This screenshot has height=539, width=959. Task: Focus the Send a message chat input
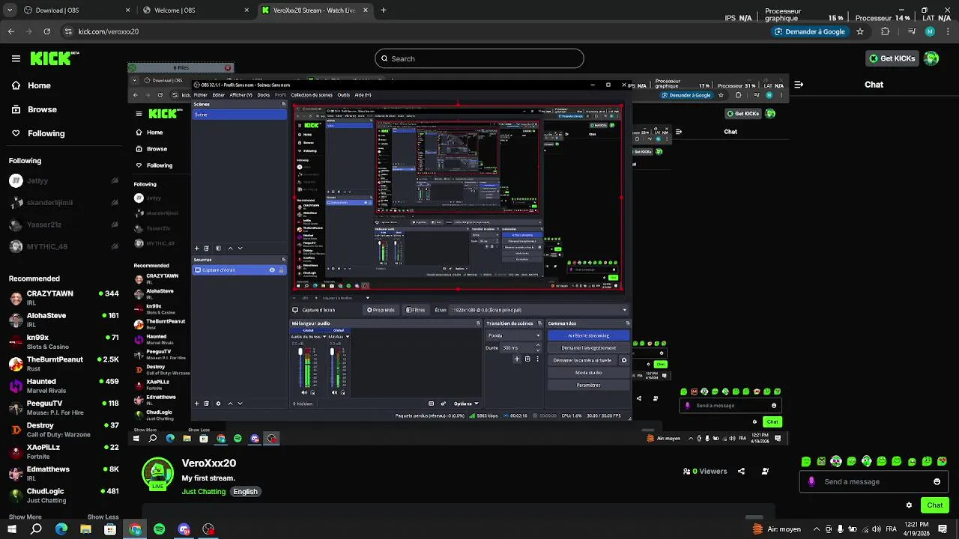pos(873,481)
